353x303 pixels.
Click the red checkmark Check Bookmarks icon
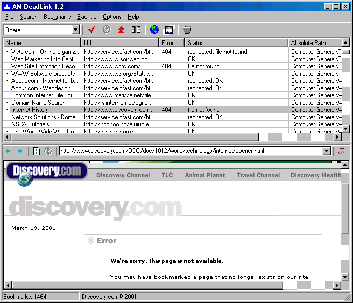(x=92, y=30)
